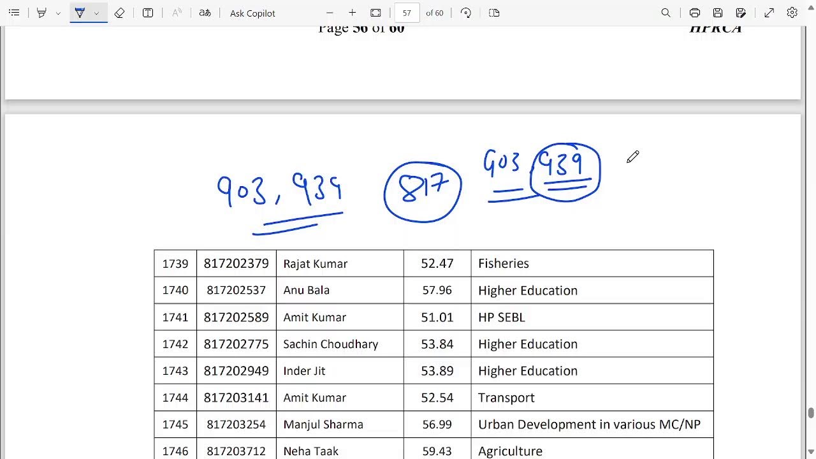Click the name Sachin Choudhary
The height and width of the screenshot is (459, 816).
click(x=331, y=344)
